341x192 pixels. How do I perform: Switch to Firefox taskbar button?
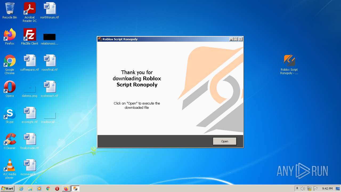66,189
